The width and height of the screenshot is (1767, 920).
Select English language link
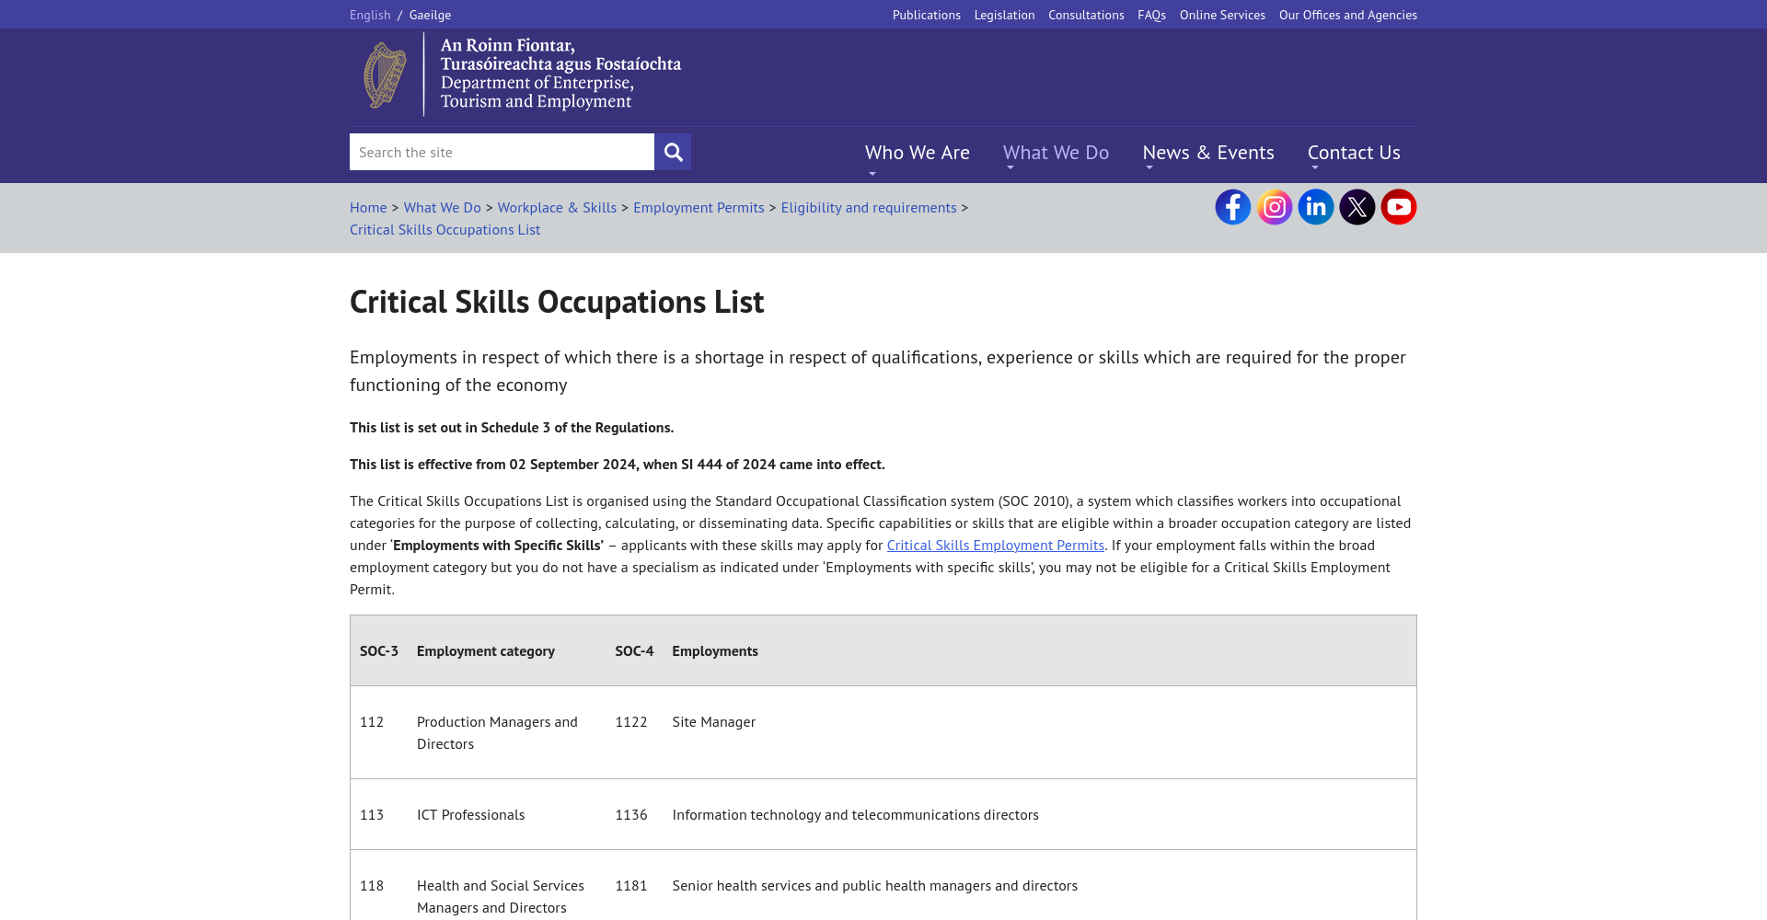370,15
